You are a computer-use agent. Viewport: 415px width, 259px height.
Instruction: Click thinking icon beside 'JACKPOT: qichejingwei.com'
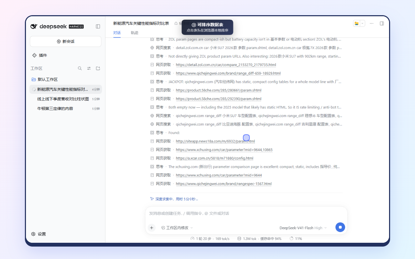click(152, 82)
